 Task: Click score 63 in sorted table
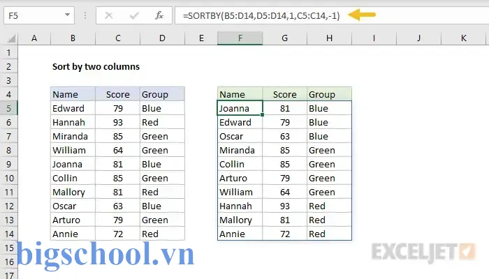click(x=285, y=137)
